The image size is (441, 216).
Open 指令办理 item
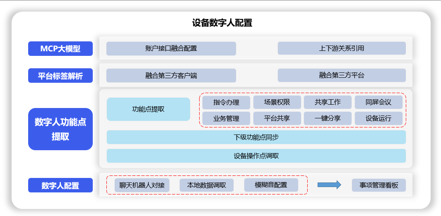pyautogui.click(x=226, y=102)
